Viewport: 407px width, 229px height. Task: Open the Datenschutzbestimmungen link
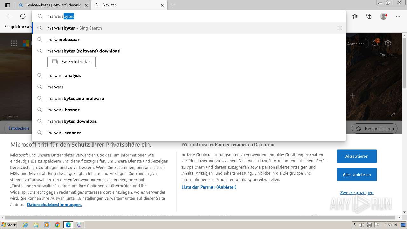point(54,205)
